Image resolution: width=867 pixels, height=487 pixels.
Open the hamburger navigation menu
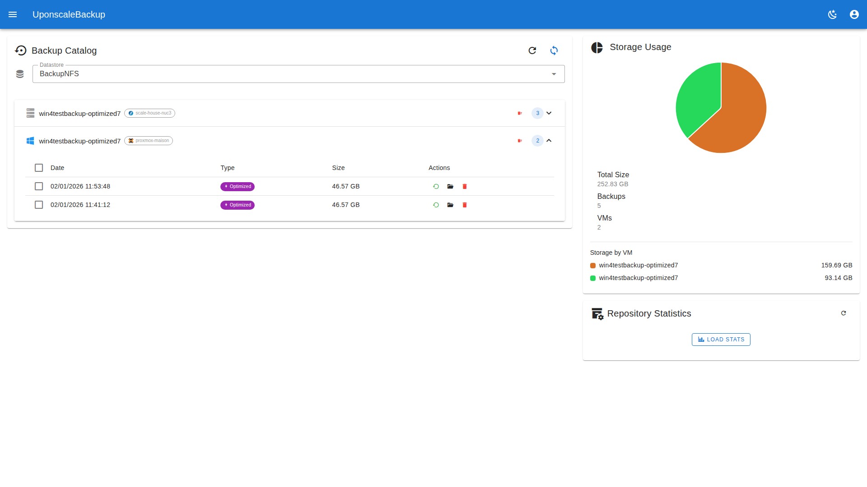[x=13, y=14]
